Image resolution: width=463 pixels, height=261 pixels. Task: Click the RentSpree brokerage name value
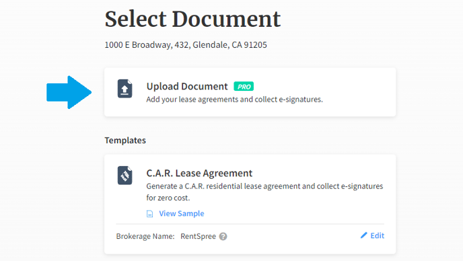coord(198,237)
